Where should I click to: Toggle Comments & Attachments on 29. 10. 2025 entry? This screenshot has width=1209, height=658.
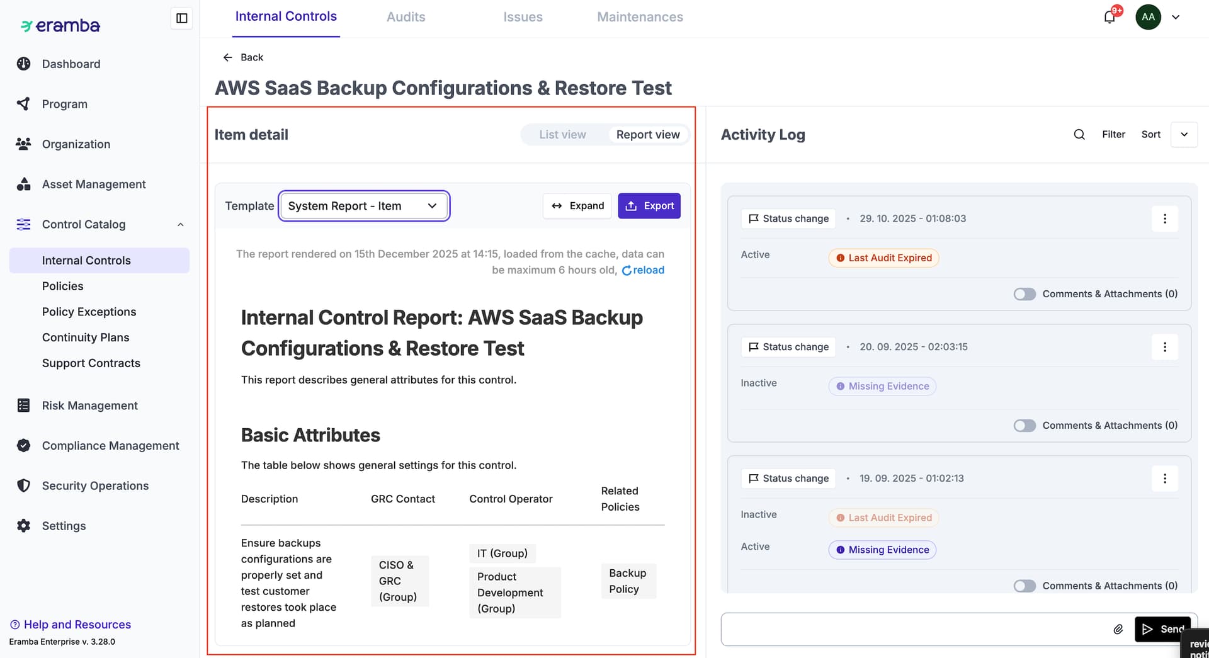[x=1025, y=294]
